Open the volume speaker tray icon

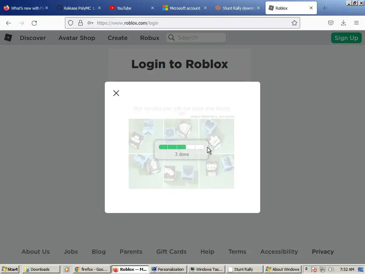pos(331,269)
